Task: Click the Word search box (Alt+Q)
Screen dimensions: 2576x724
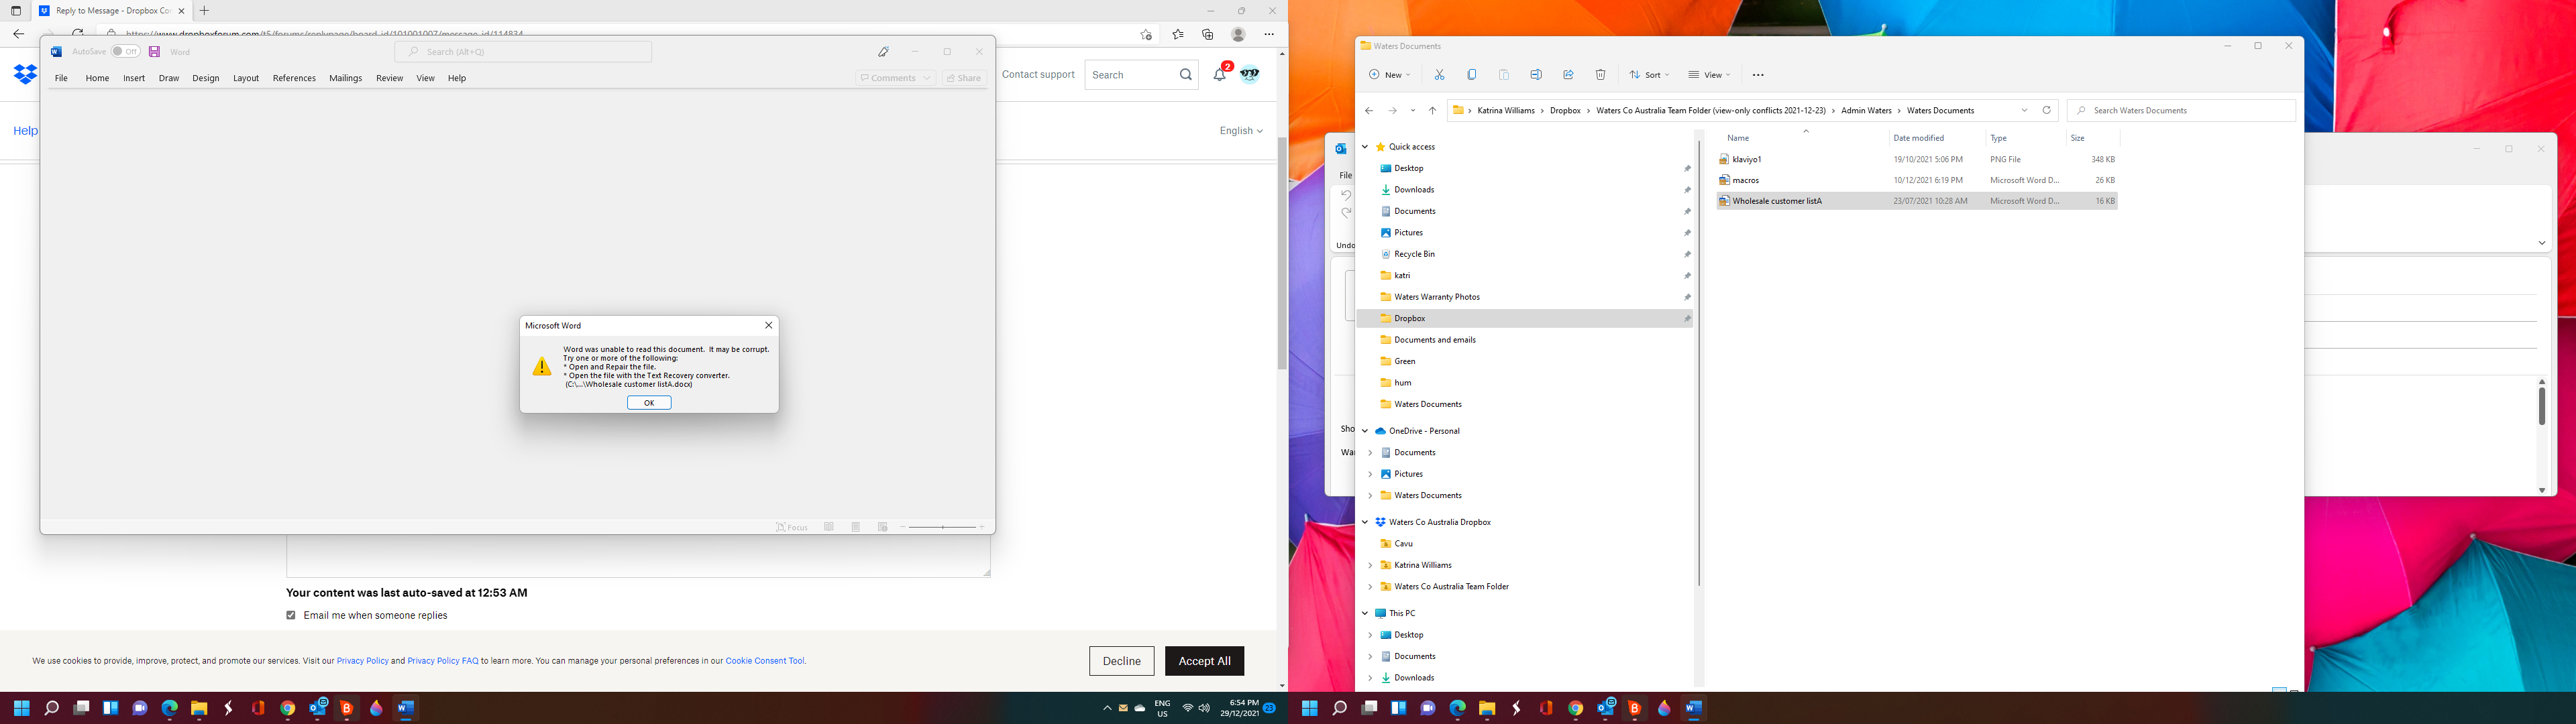Action: click(x=523, y=52)
